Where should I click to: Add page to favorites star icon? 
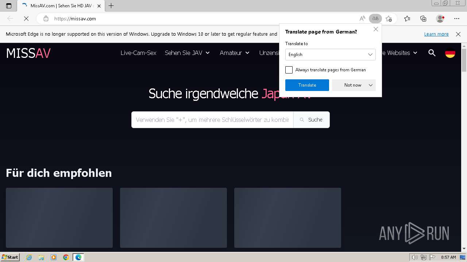point(389,19)
